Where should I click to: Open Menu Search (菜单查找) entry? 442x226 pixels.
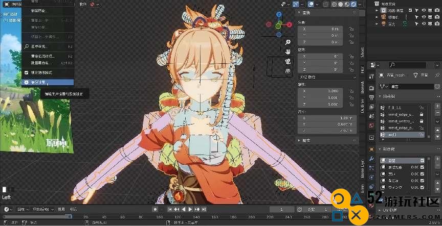coord(48,46)
